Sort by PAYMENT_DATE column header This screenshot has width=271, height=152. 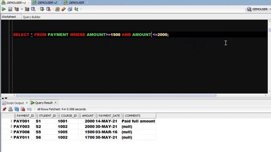108,116
